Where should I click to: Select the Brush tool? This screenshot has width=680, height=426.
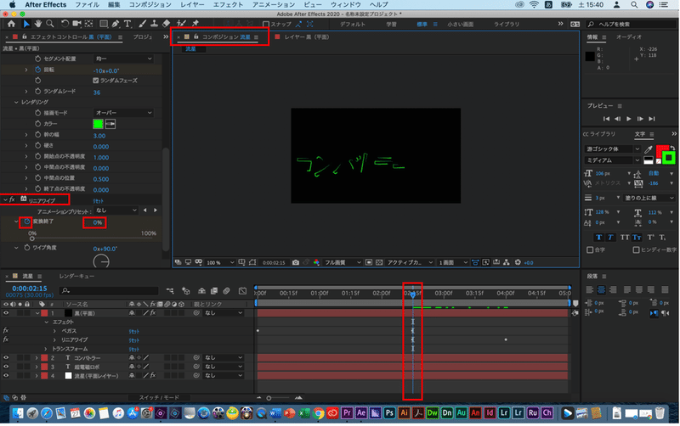coord(142,25)
